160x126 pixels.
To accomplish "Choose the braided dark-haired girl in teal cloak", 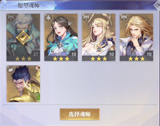I will tap(61, 38).
